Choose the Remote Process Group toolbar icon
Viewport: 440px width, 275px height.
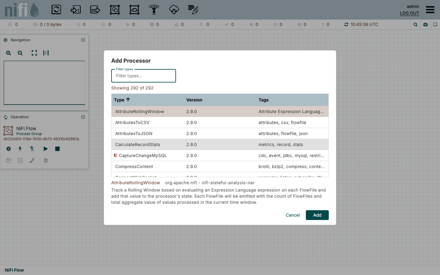(134, 10)
